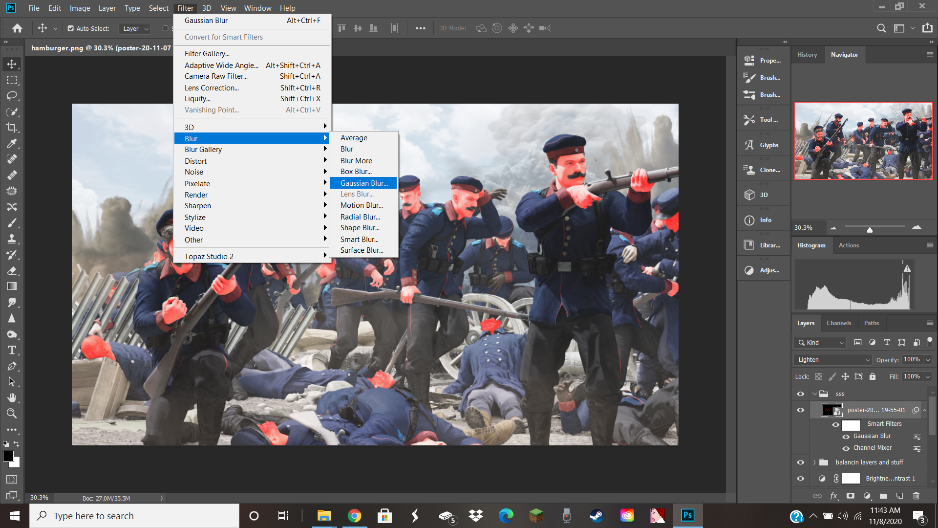Image resolution: width=938 pixels, height=528 pixels.
Task: Open the Opacity value dropdown arrow
Action: [928, 360]
